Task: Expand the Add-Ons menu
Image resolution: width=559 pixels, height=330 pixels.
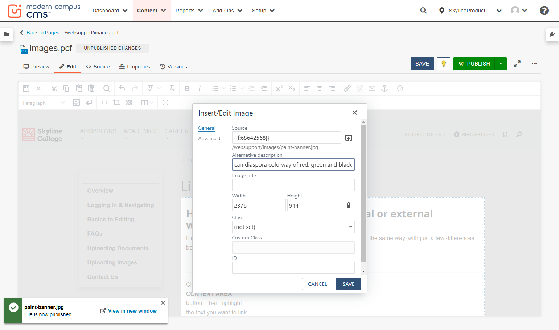Action: (x=227, y=11)
